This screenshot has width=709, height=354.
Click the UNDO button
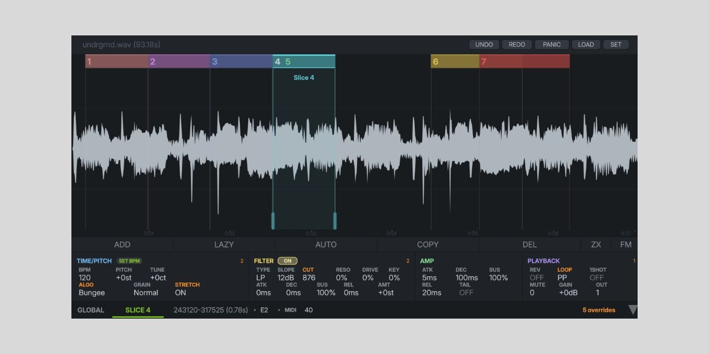(x=484, y=45)
